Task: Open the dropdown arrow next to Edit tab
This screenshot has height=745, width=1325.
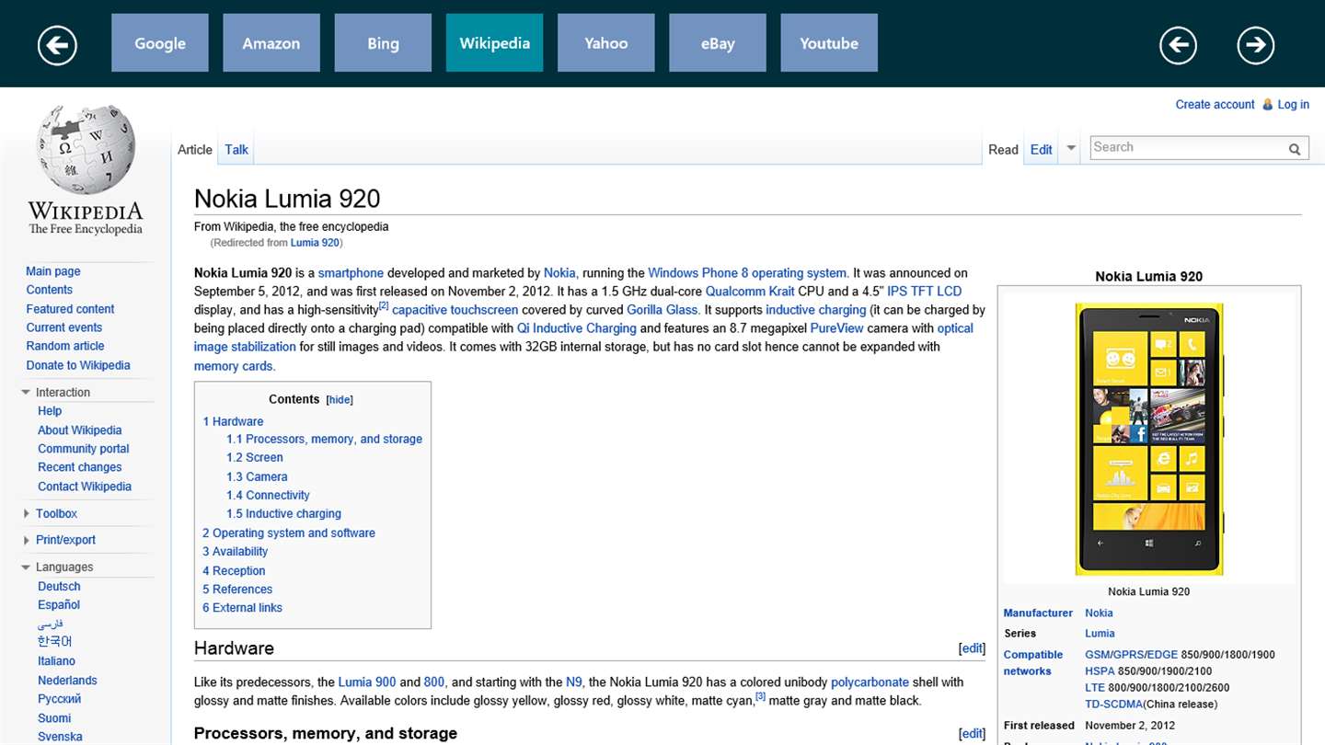Action: [1071, 148]
